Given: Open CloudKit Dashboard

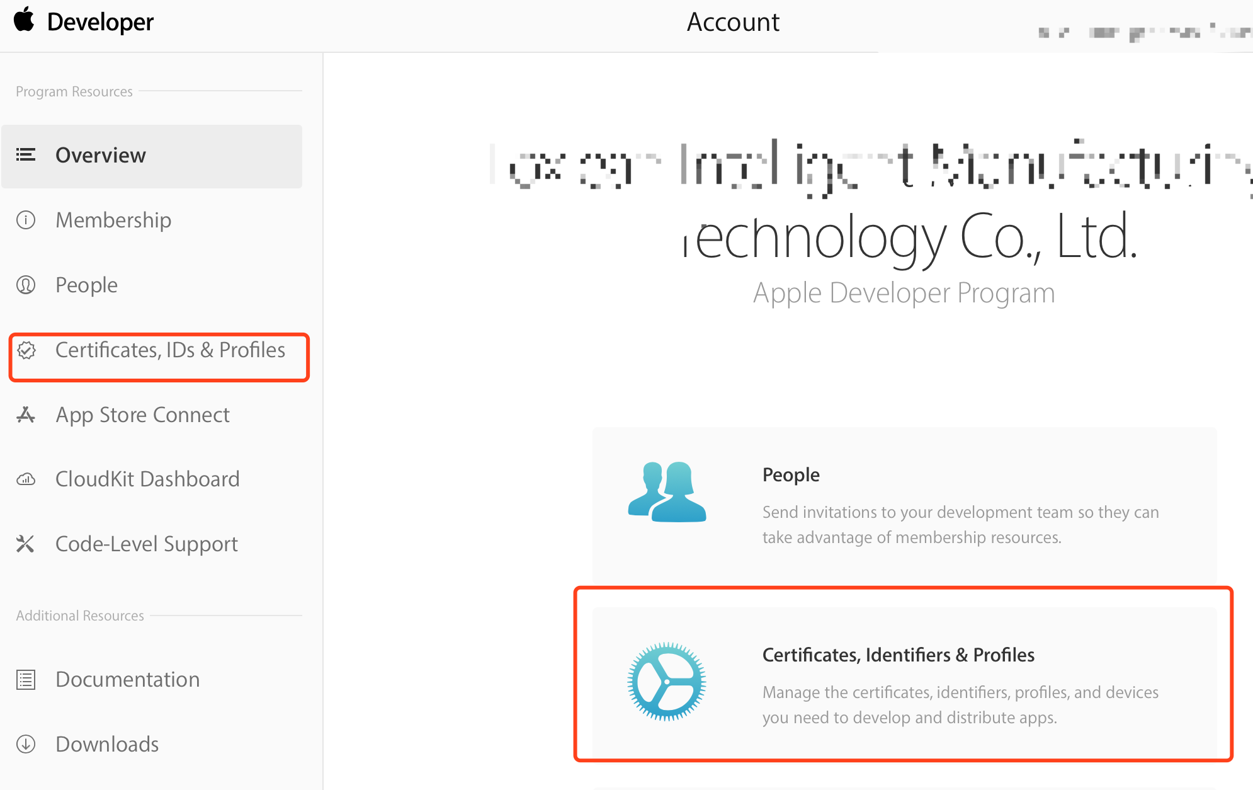Looking at the screenshot, I should 147,479.
